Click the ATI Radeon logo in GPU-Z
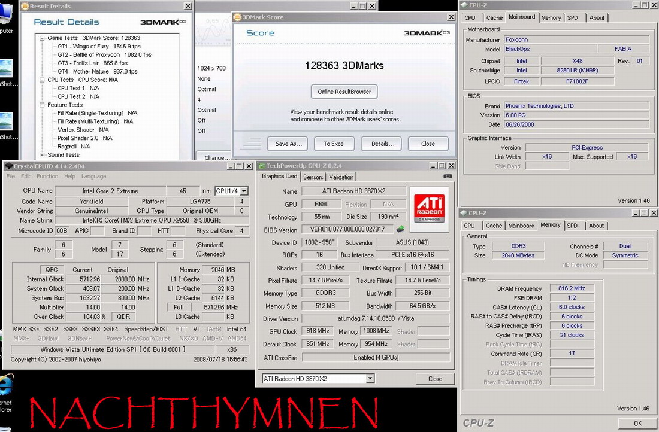 [429, 209]
